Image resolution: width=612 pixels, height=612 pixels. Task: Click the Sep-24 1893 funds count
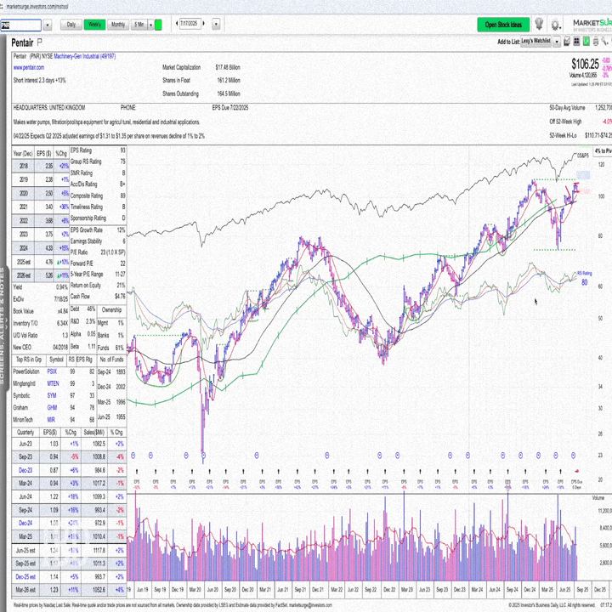[111, 372]
